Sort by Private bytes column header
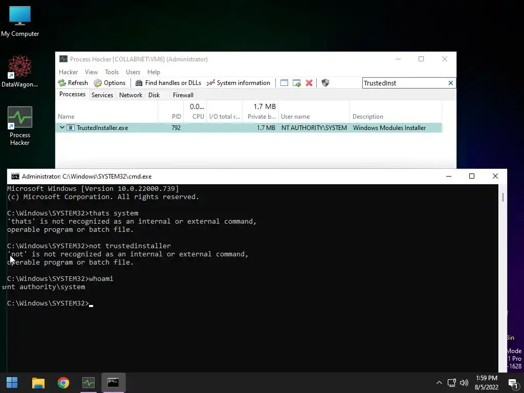524x393 pixels. point(260,112)
